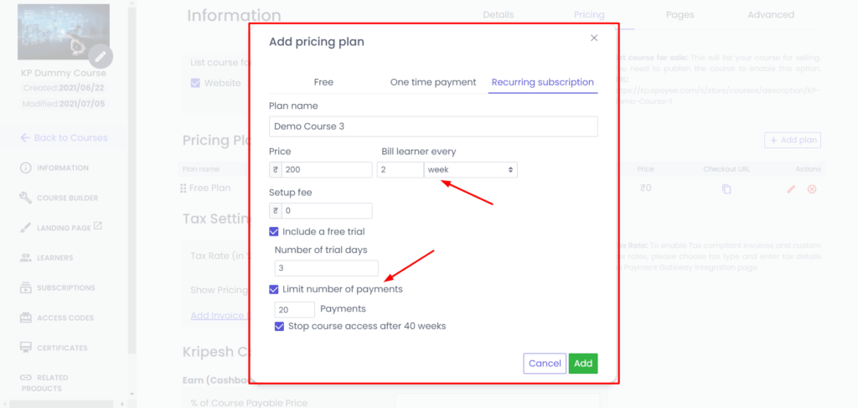Cancel the pricing plan dialog

point(545,364)
